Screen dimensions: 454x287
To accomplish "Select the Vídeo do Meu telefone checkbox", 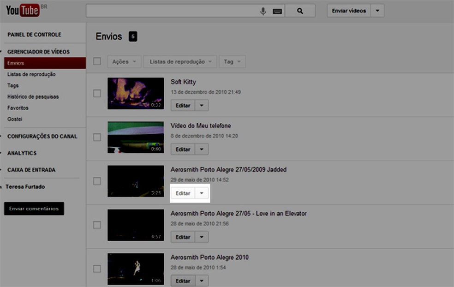I will 97,137.
